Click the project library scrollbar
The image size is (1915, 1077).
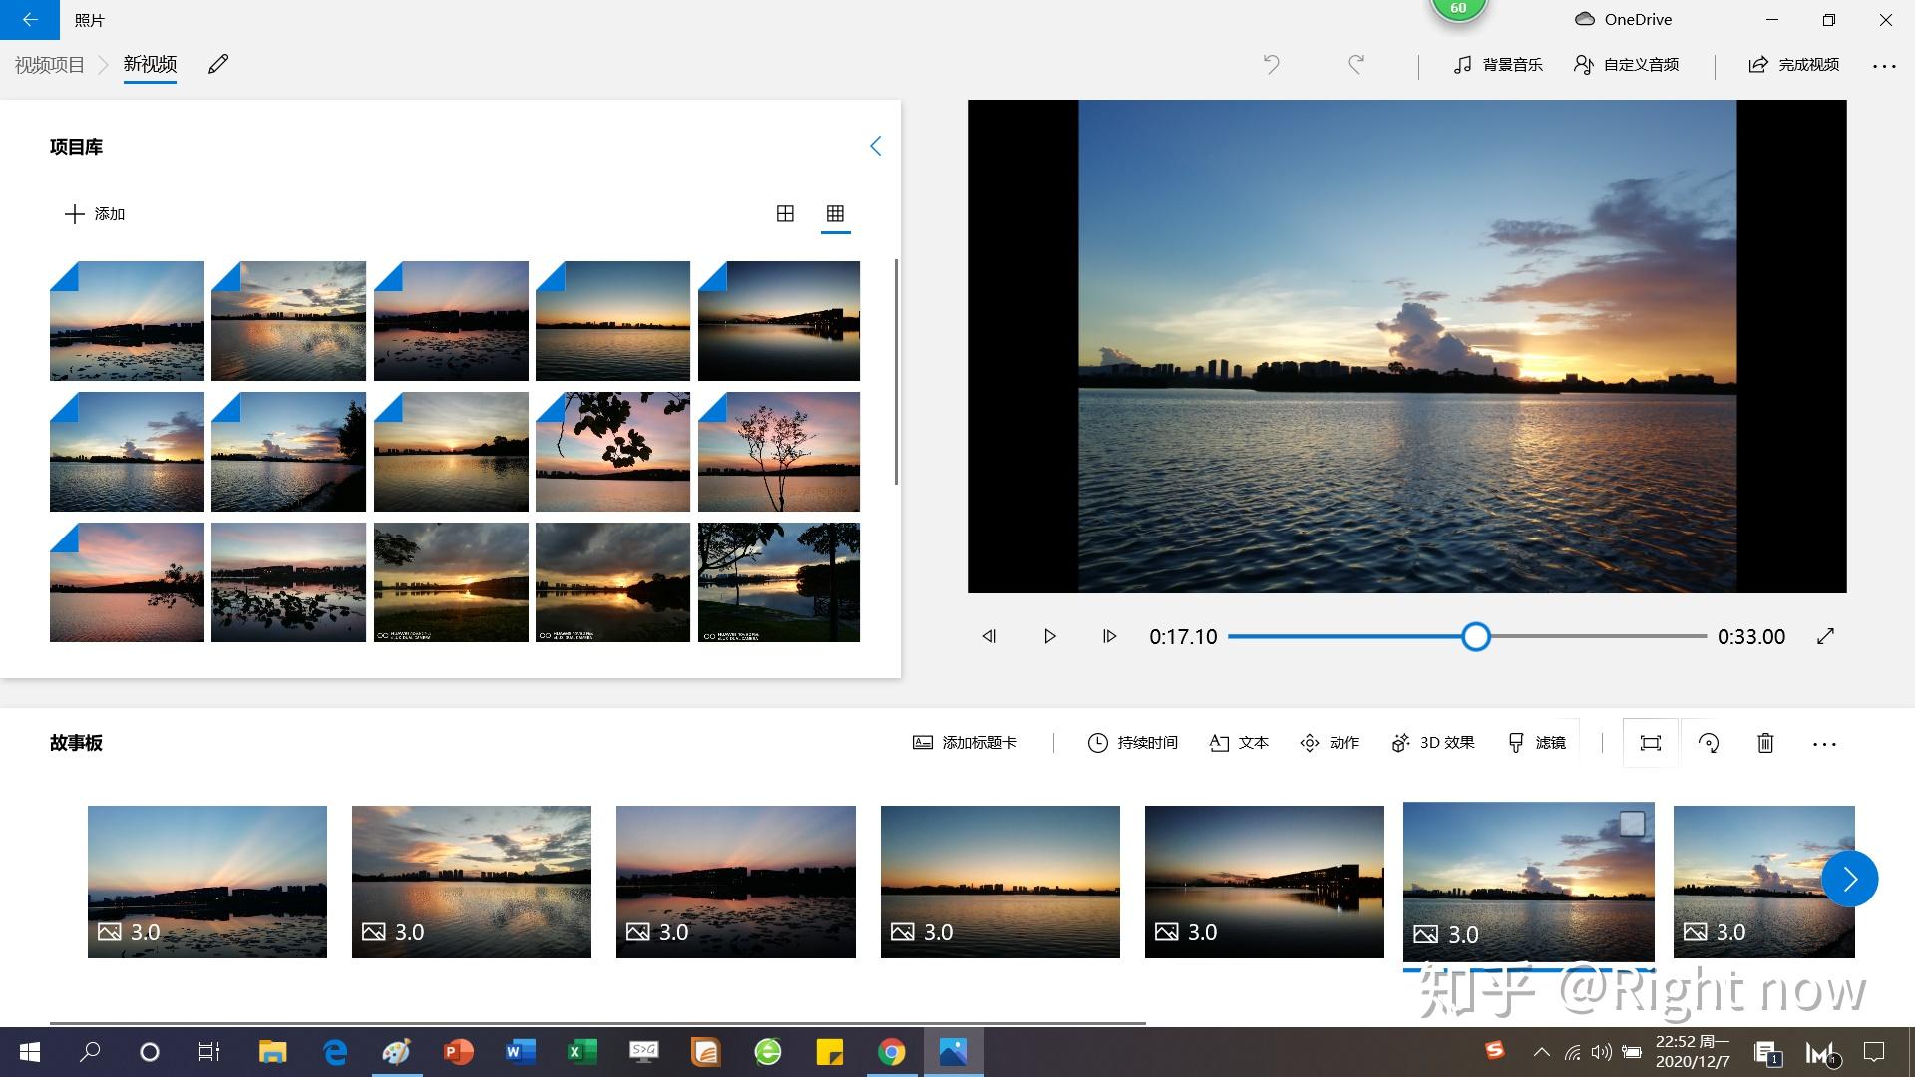coord(896,372)
